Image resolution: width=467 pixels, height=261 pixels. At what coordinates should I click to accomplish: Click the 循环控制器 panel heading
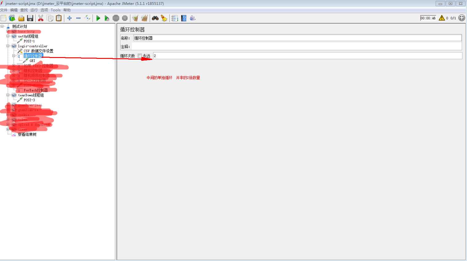tap(132, 29)
